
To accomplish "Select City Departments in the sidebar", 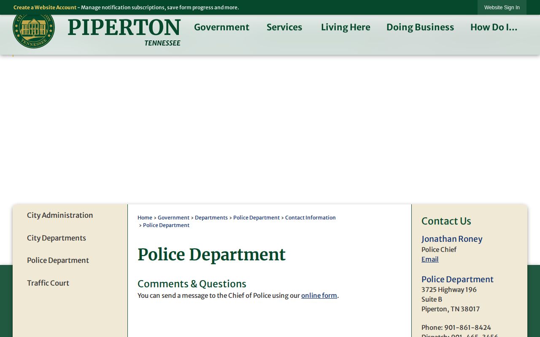I will [x=57, y=238].
